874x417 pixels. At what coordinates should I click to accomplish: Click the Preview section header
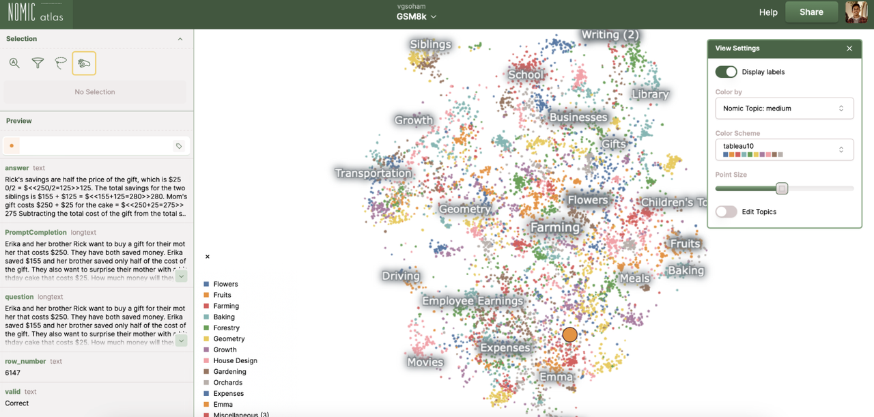[19, 121]
